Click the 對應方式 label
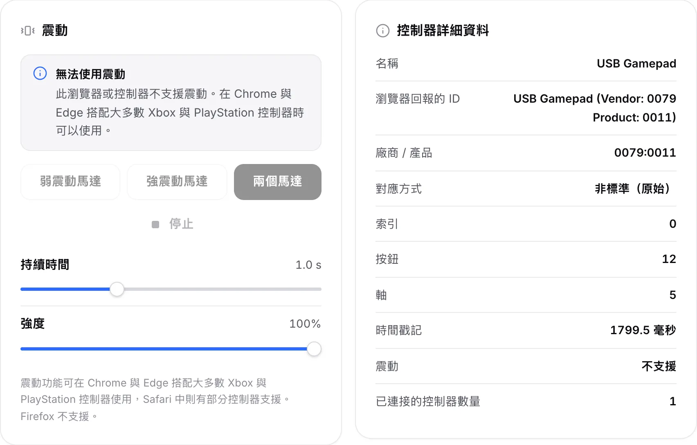The image size is (697, 445). tap(399, 189)
